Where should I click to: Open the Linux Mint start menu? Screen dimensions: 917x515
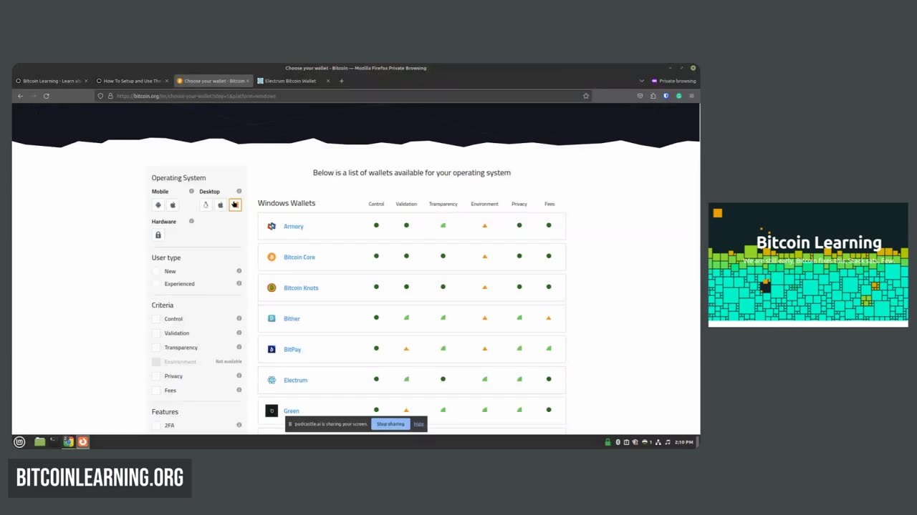coord(19,442)
